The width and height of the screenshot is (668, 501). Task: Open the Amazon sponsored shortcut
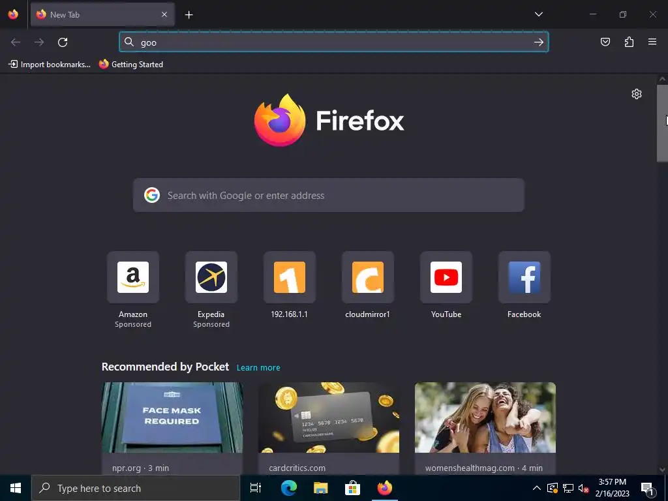pyautogui.click(x=133, y=277)
